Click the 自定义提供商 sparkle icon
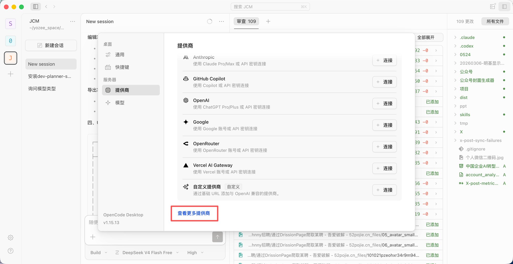This screenshot has width=513, height=264. [x=186, y=187]
